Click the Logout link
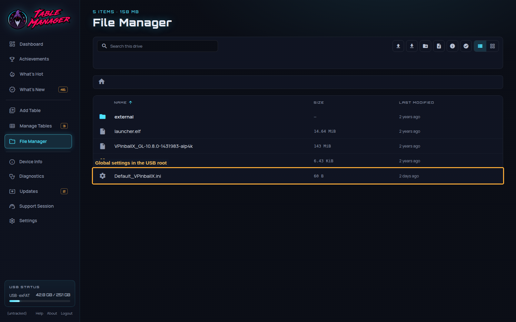The height and width of the screenshot is (322, 516). 67,313
